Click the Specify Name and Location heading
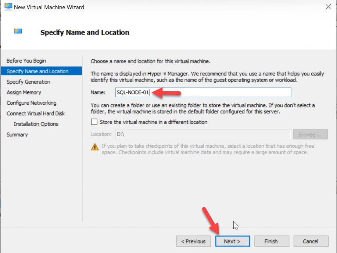337x253 pixels. 85,32
